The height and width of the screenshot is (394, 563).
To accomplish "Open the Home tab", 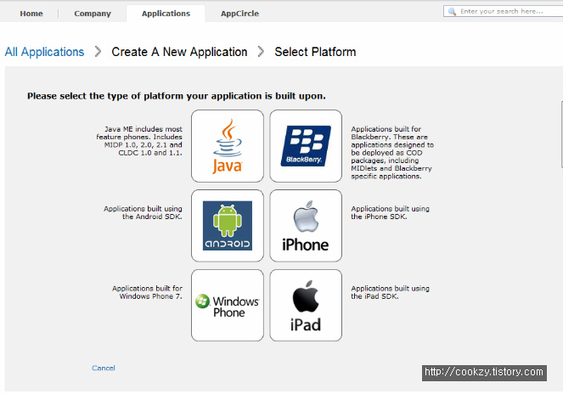I will click(31, 14).
